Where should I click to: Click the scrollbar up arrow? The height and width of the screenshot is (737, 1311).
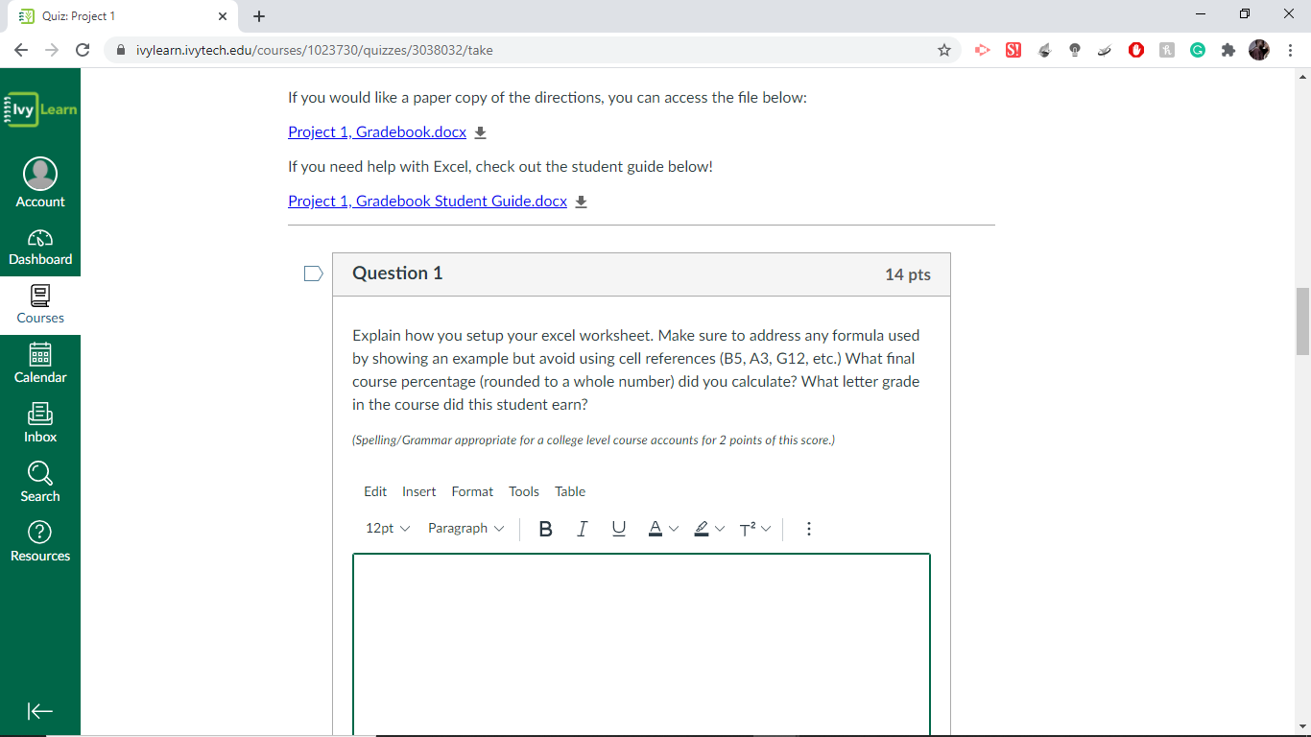[1302, 76]
